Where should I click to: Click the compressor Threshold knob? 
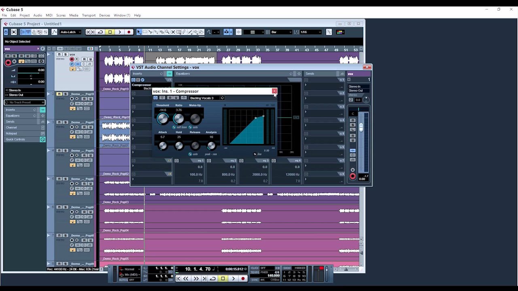point(162,118)
